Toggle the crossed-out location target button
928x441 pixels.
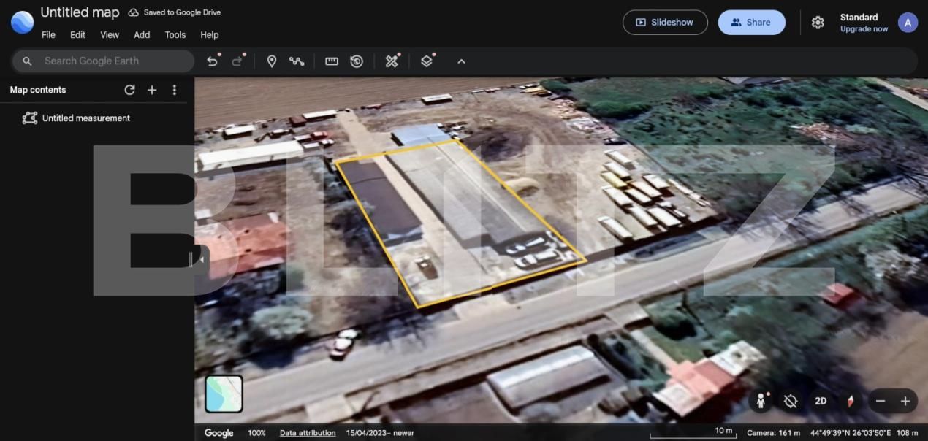(x=790, y=401)
